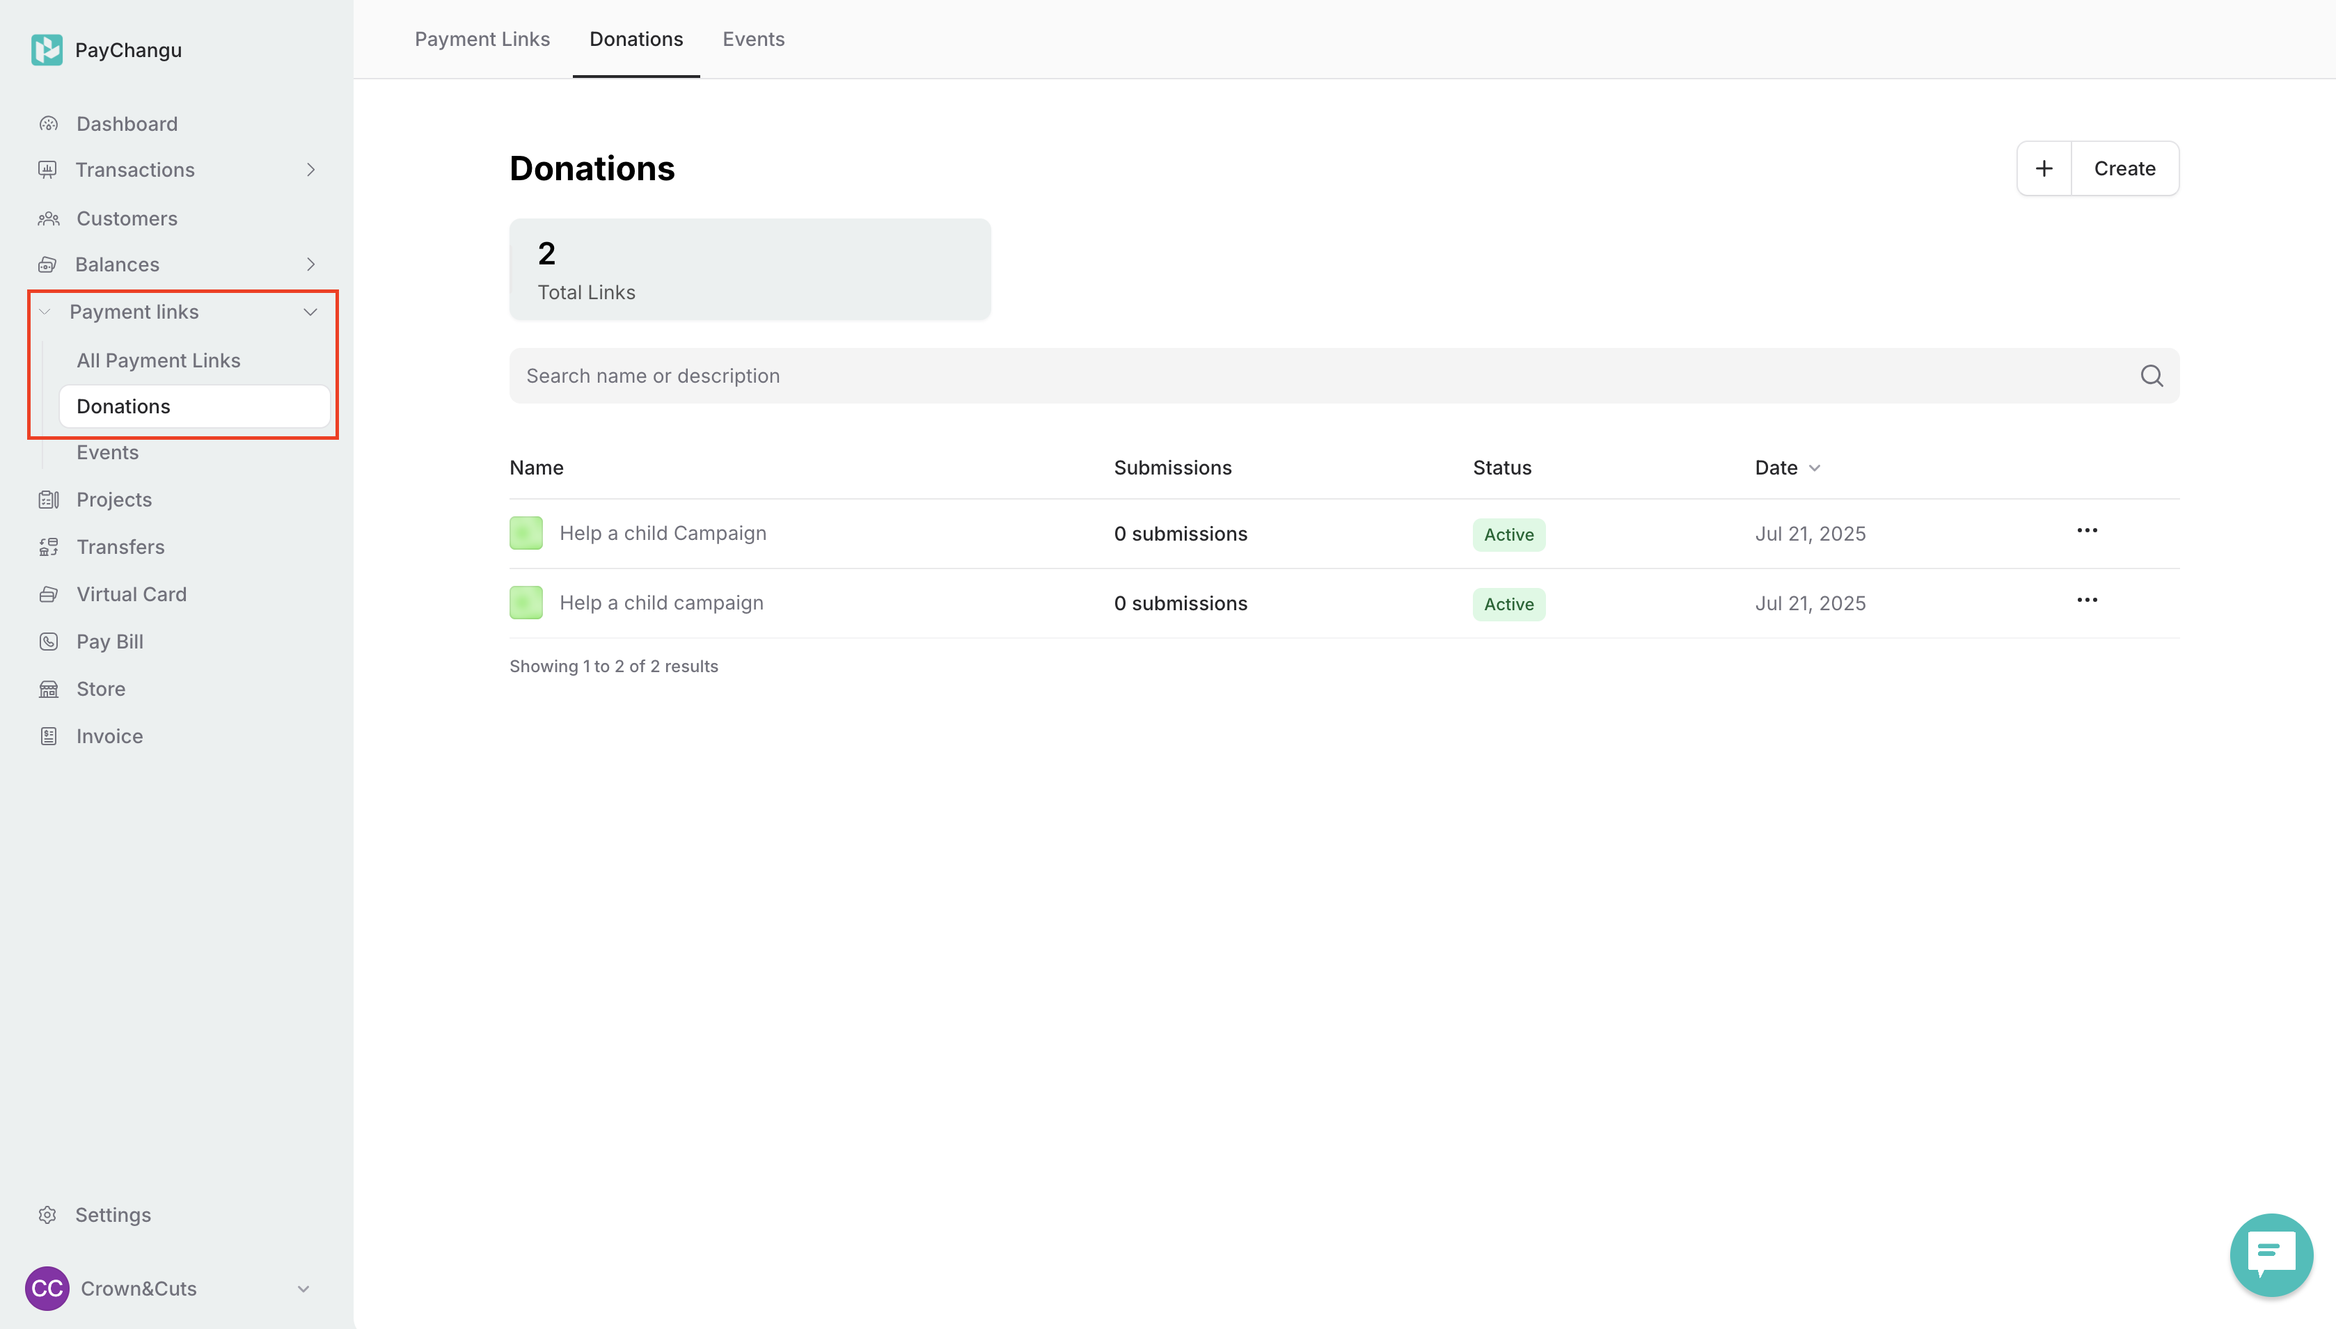Click the Pay Bill phone icon
Image resolution: width=2336 pixels, height=1329 pixels.
49,642
